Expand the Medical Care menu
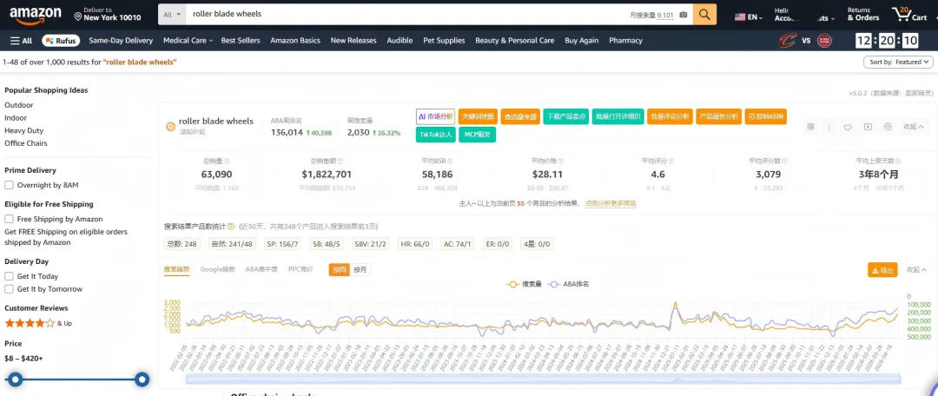938x396 pixels. click(x=188, y=41)
